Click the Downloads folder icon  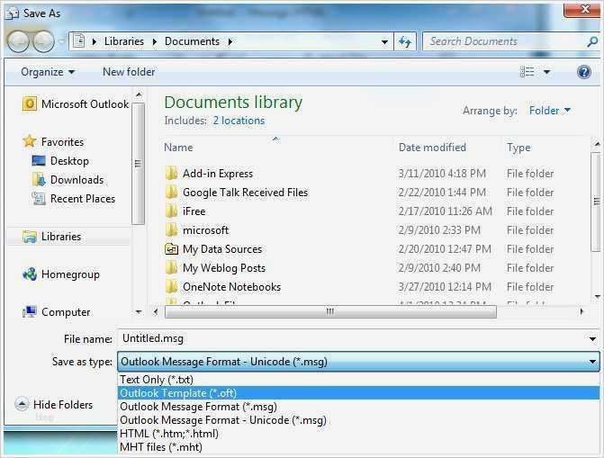click(x=39, y=179)
